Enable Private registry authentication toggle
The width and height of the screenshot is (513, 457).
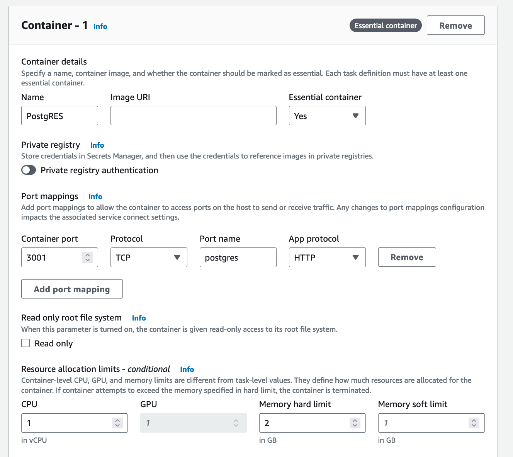tap(29, 170)
